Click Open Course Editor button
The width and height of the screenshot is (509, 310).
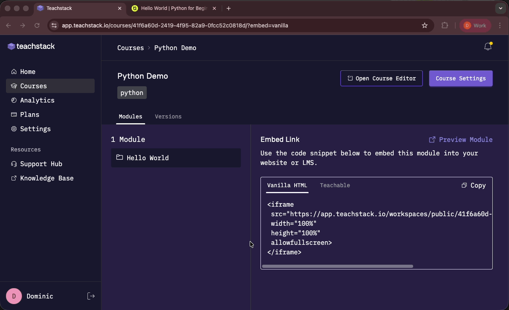coord(381,78)
